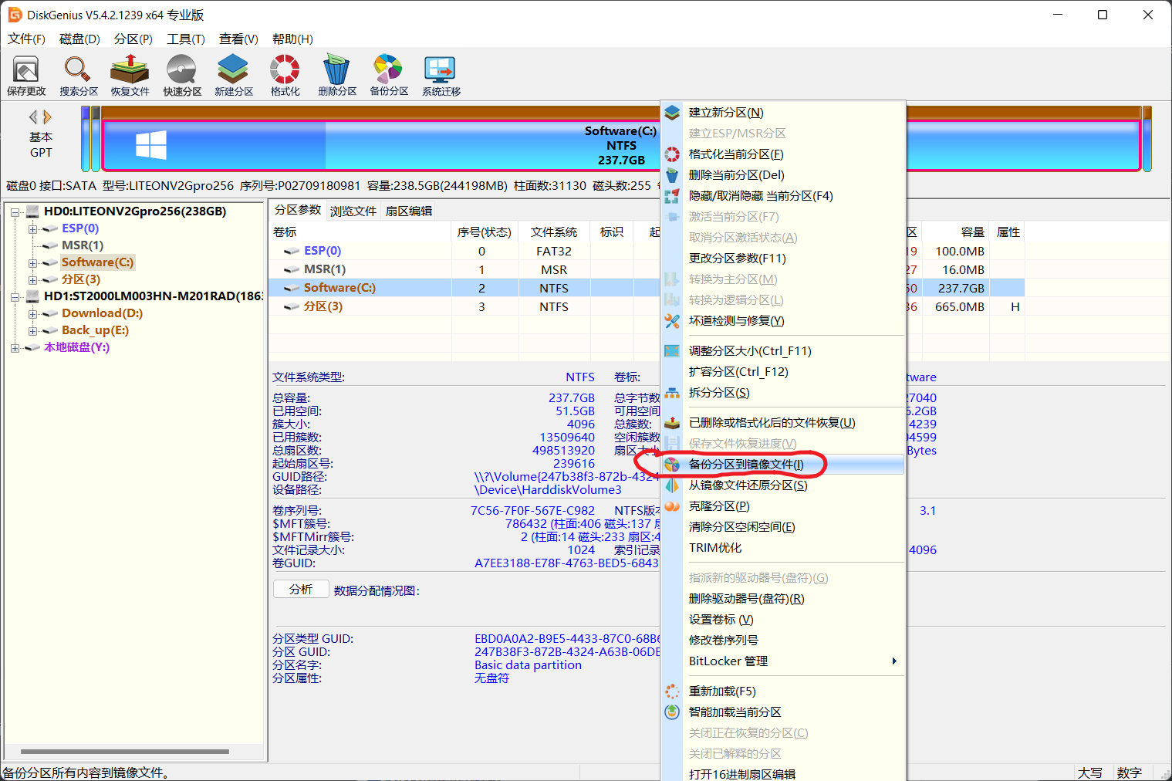Click the 格式化 format toolbar icon
The height and width of the screenshot is (781, 1172).
point(285,76)
